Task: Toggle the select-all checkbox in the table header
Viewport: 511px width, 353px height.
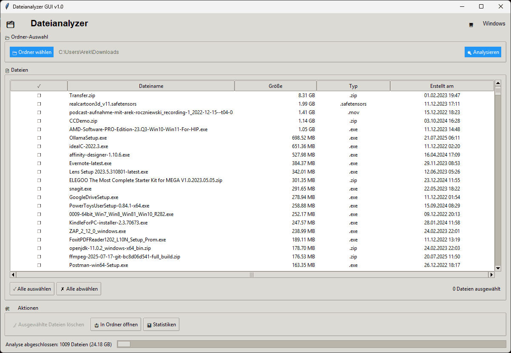Action: pyautogui.click(x=39, y=85)
